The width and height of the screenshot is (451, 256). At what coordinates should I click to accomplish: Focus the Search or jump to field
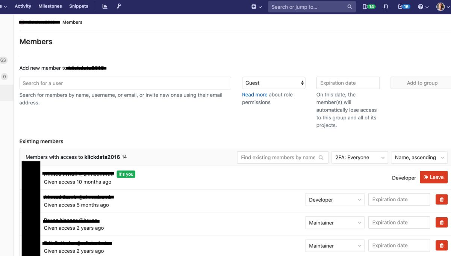pyautogui.click(x=312, y=7)
